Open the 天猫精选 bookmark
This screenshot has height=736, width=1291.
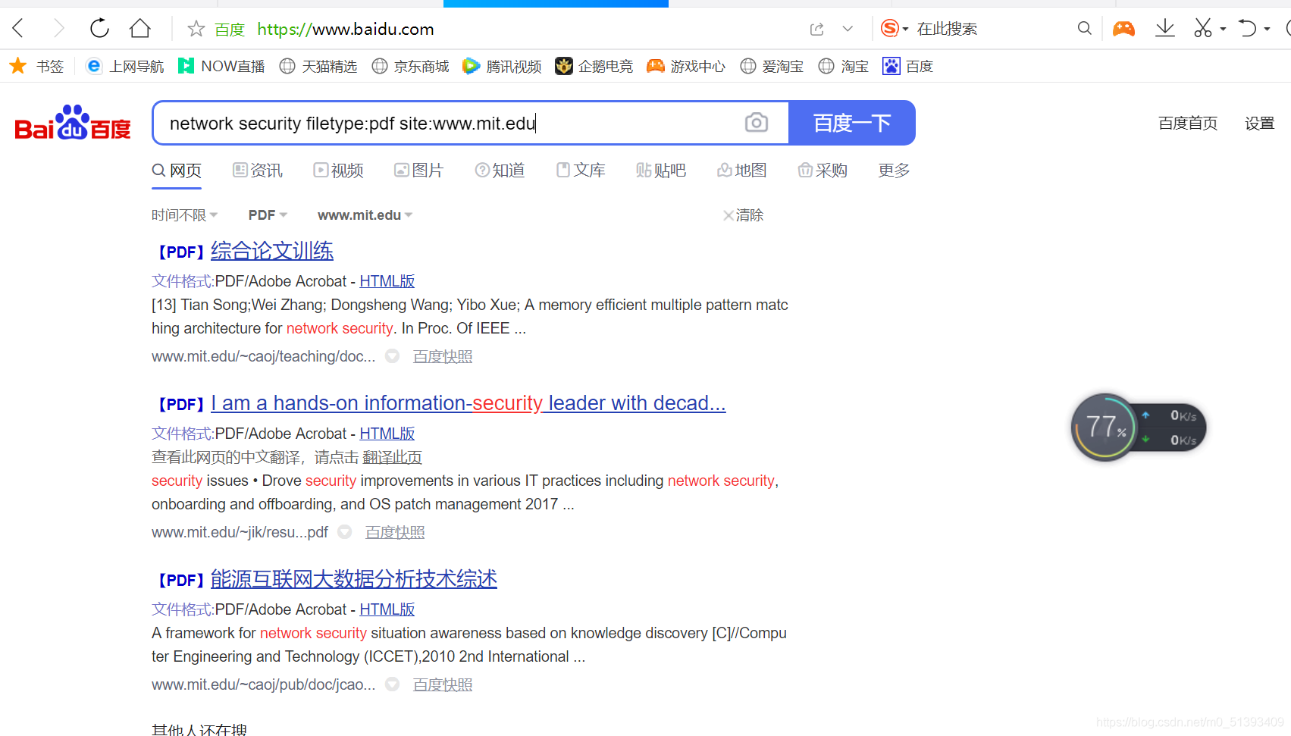[318, 67]
